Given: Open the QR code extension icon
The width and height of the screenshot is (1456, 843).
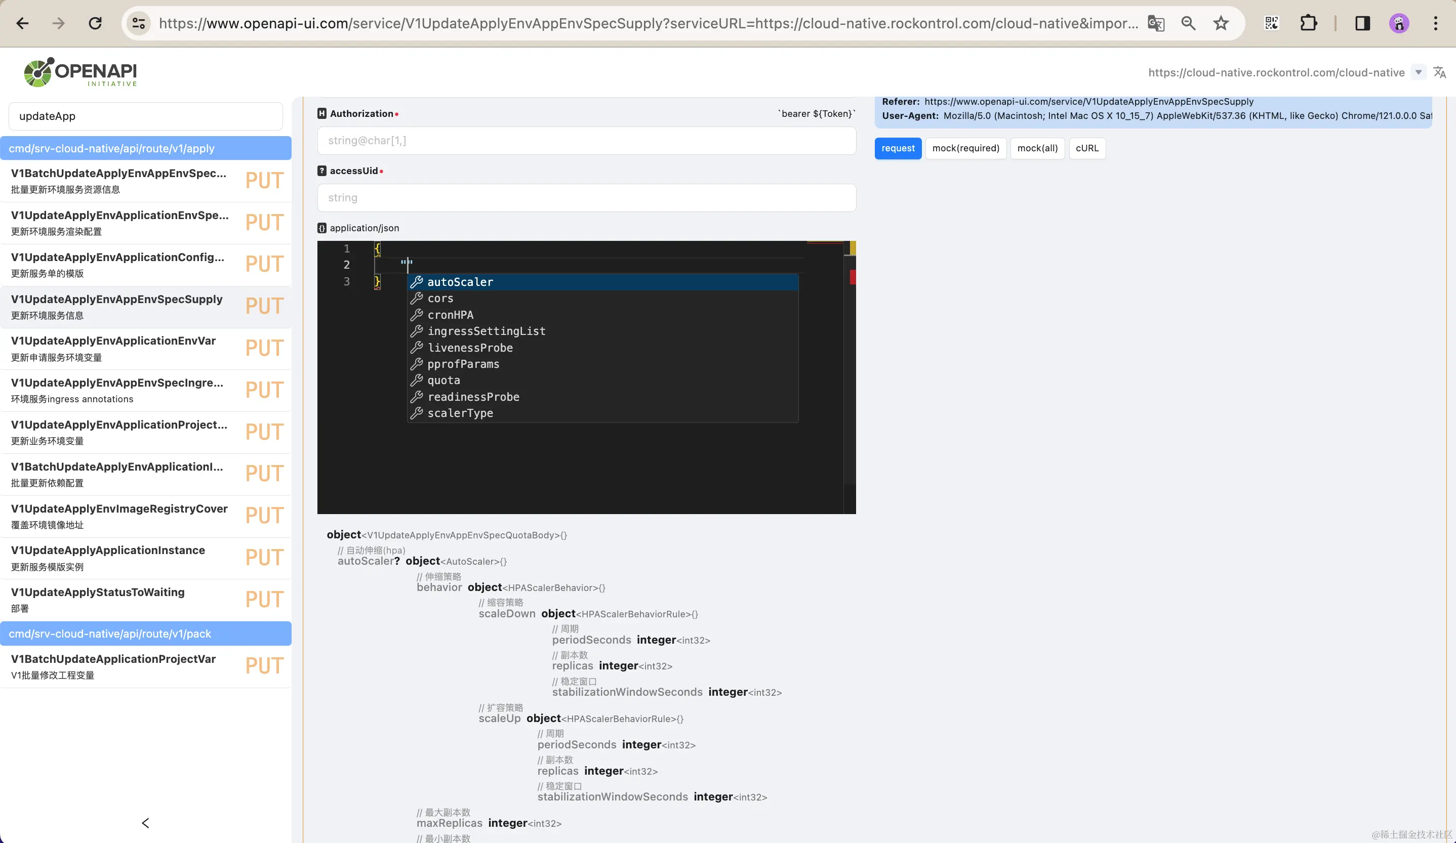Looking at the screenshot, I should pyautogui.click(x=1272, y=23).
